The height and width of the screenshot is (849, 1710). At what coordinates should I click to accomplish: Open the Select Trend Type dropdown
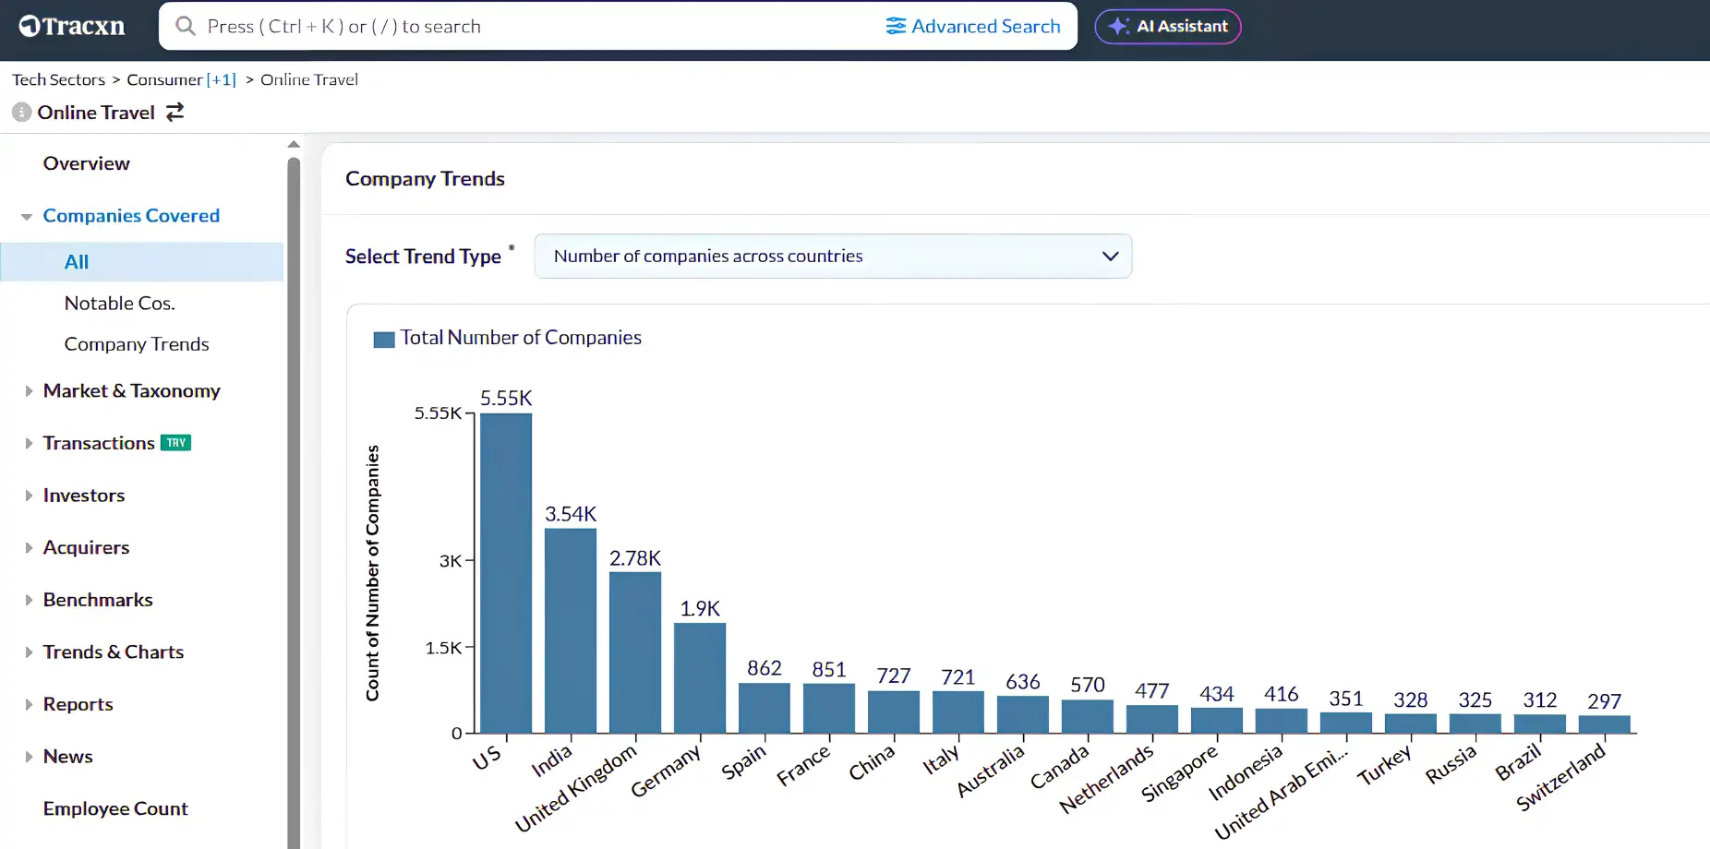coord(833,257)
